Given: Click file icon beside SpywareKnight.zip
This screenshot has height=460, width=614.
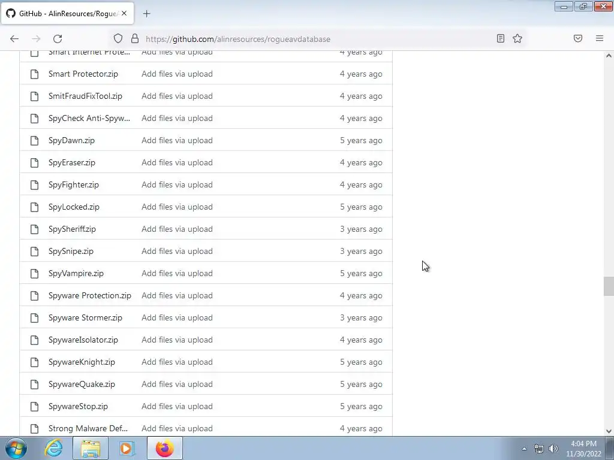Looking at the screenshot, I should tap(34, 362).
